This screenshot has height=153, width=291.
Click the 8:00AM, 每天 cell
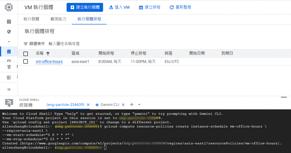pos(110,62)
